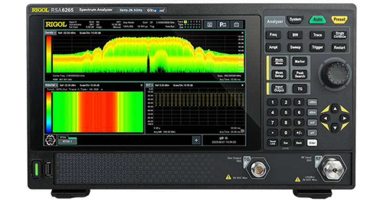This screenshot has width=383, height=205.
Task: Push keypad number 7
Action: tap(272, 122)
